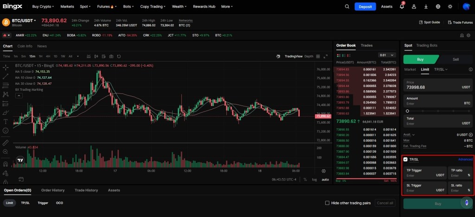
Task: Show only buy orders in order book
Action: pos(344,56)
